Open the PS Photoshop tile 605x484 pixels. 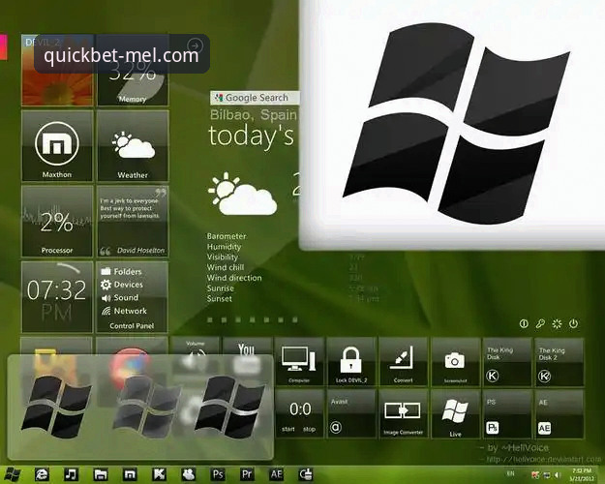coord(507,413)
